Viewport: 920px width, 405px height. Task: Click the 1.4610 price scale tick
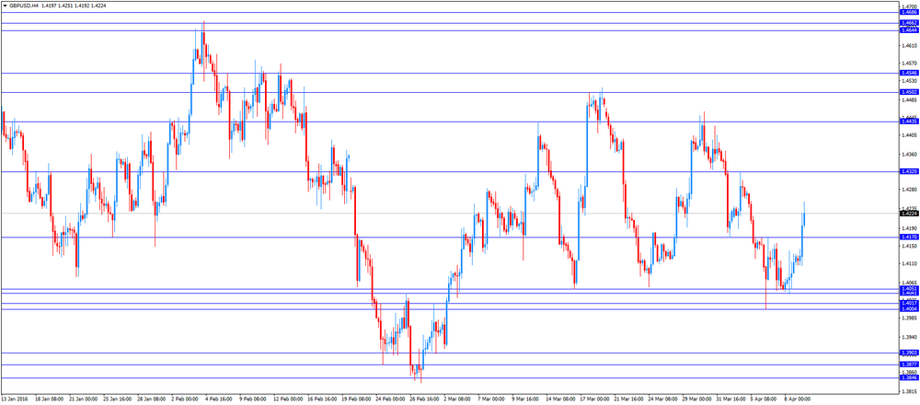[x=909, y=45]
